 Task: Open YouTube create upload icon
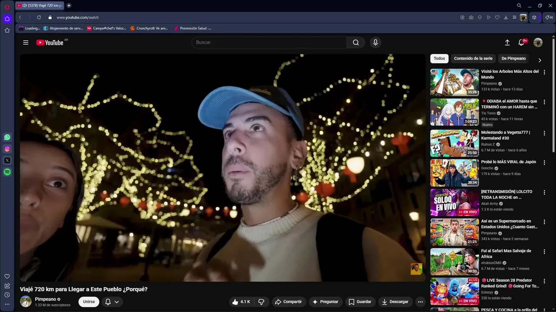coord(507,42)
